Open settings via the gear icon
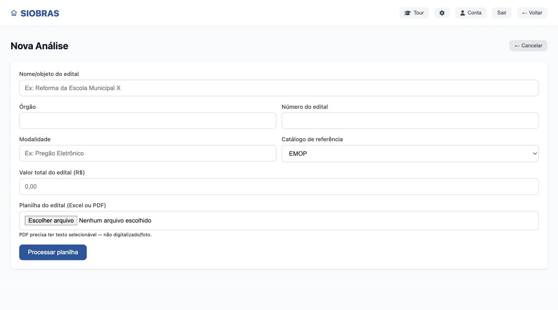Viewport: 558px width, 310px height. [x=442, y=13]
